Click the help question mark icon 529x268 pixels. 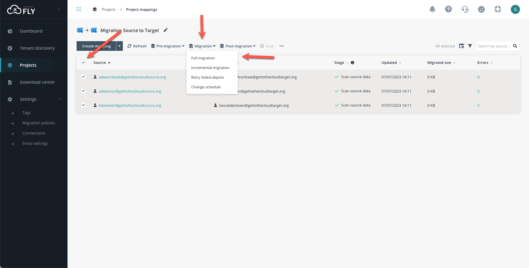[448, 9]
